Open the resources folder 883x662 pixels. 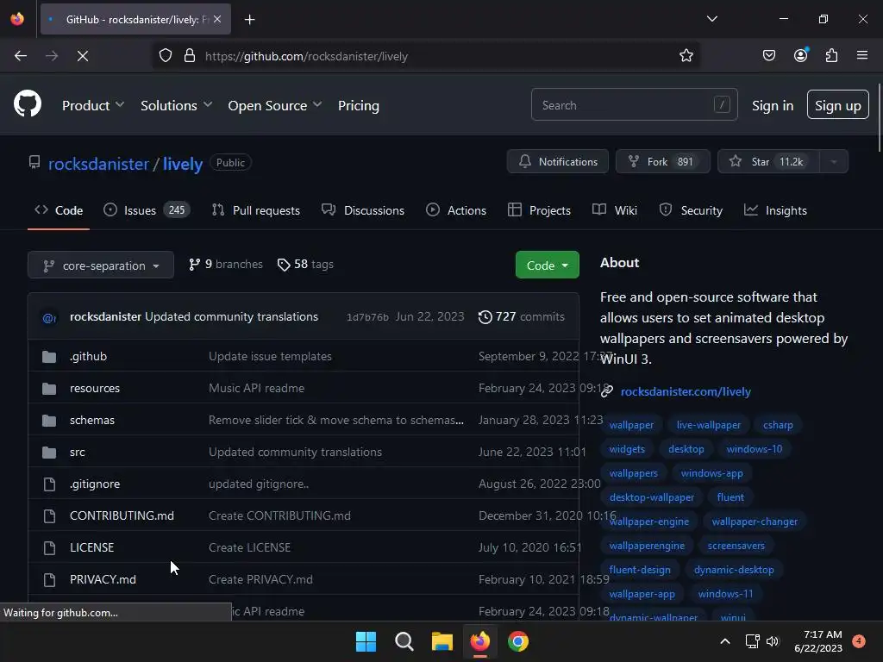pyautogui.click(x=95, y=389)
